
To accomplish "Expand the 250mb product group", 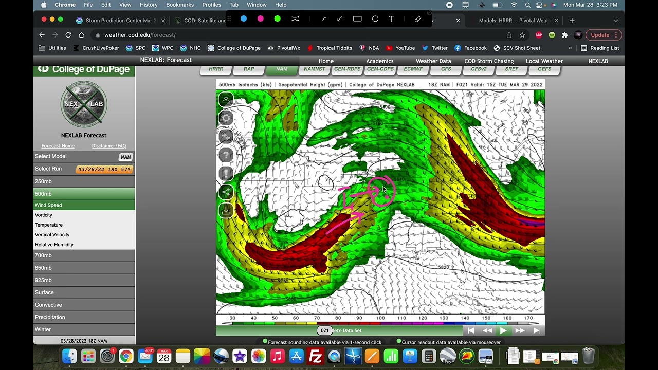I will click(84, 181).
